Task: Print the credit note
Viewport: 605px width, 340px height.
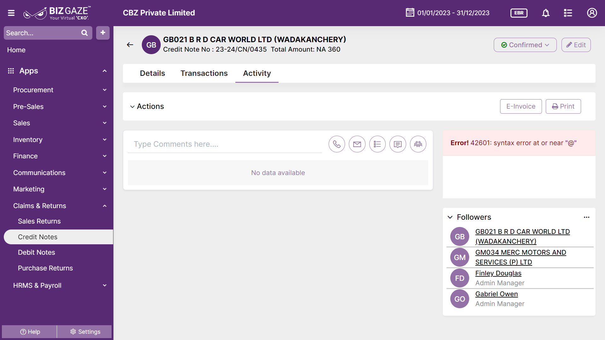Action: 563,106
